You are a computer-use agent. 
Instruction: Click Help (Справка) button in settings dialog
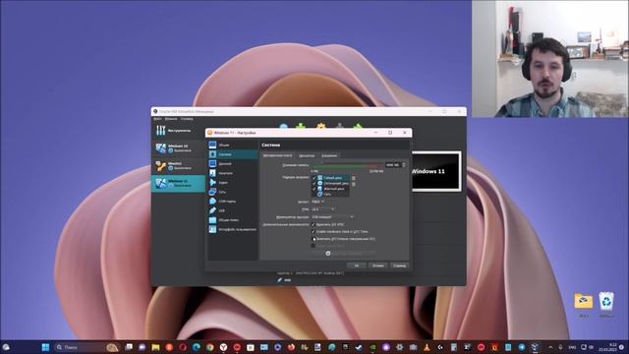(x=400, y=265)
